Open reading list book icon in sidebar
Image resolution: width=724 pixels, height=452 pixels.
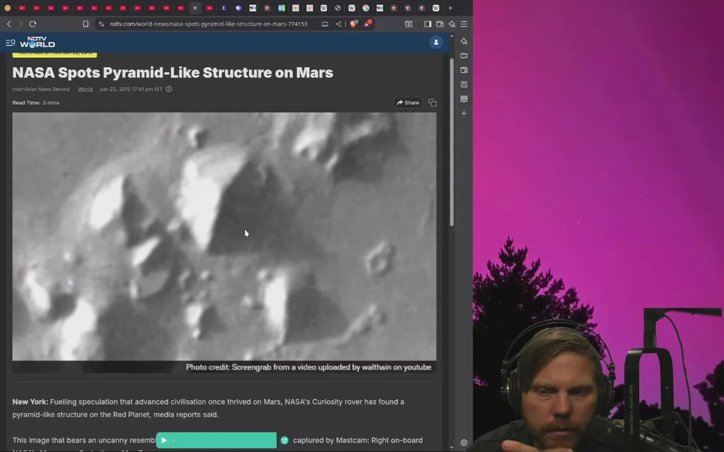coord(464,99)
